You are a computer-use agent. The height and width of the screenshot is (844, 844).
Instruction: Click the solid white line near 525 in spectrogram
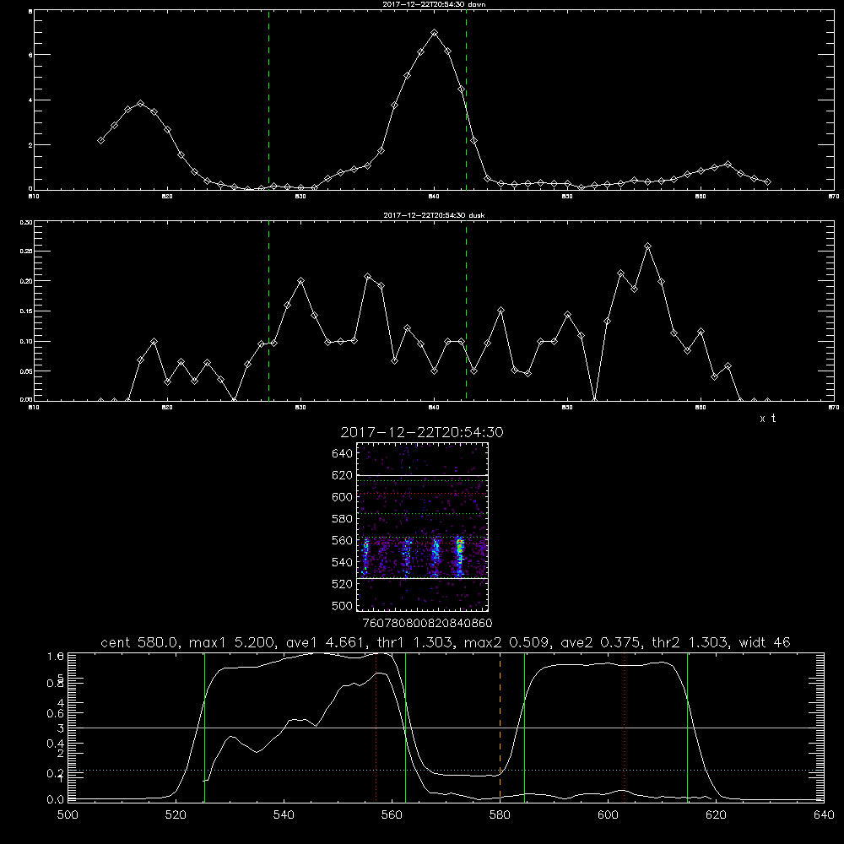click(x=423, y=578)
